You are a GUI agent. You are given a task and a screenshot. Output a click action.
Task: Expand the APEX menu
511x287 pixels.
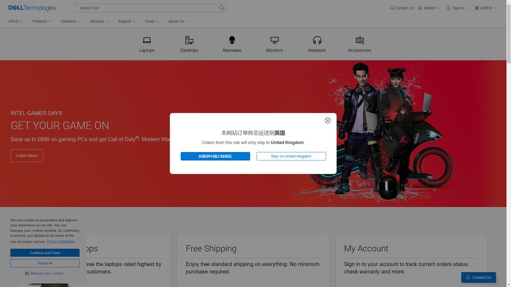tap(15, 21)
